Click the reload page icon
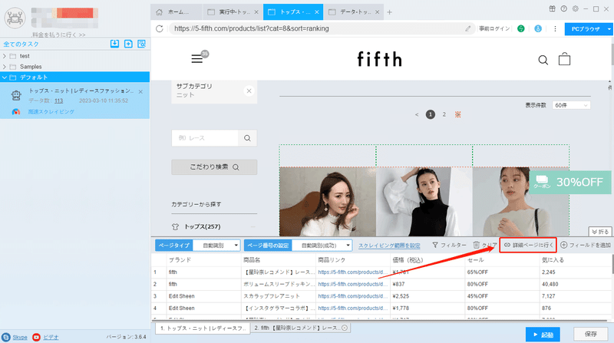This screenshot has height=343, width=614. pos(160,28)
